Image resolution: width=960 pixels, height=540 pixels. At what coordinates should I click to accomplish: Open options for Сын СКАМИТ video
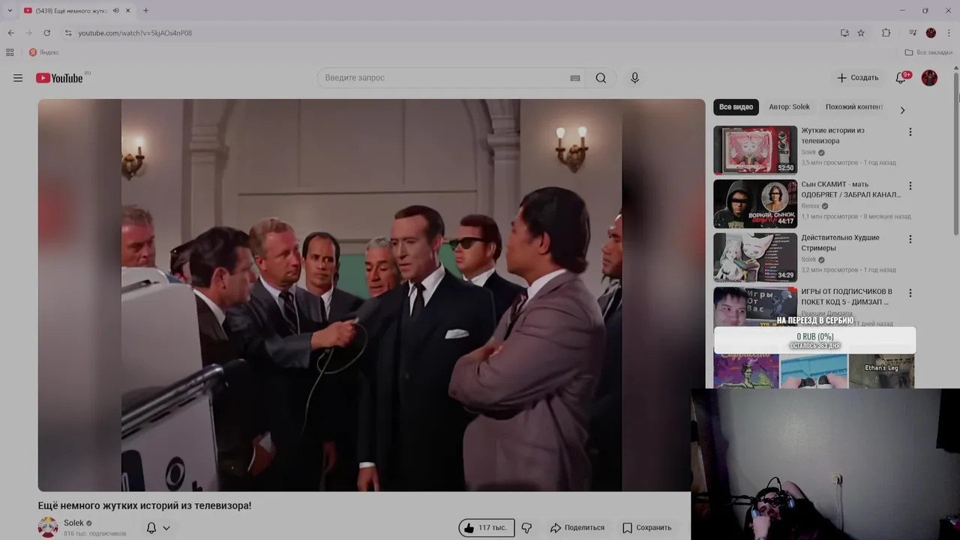[910, 186]
